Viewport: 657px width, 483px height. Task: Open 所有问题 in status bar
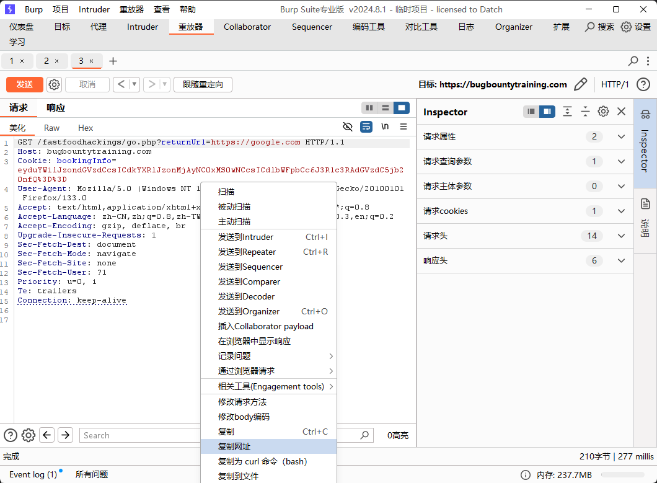point(92,474)
